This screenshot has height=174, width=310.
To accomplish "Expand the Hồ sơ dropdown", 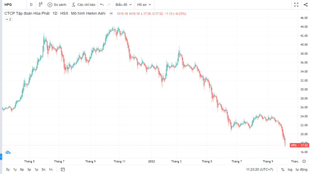I will (x=144, y=5).
